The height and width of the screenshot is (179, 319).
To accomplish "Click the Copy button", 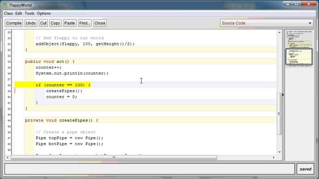I will coord(55,23).
